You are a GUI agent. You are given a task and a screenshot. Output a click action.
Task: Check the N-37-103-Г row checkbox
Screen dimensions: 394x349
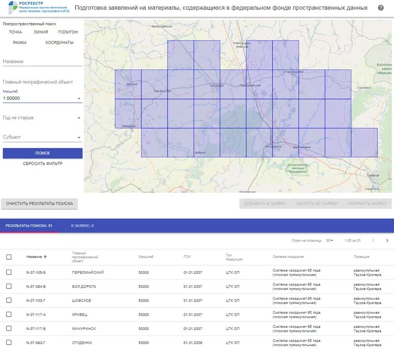click(x=9, y=300)
